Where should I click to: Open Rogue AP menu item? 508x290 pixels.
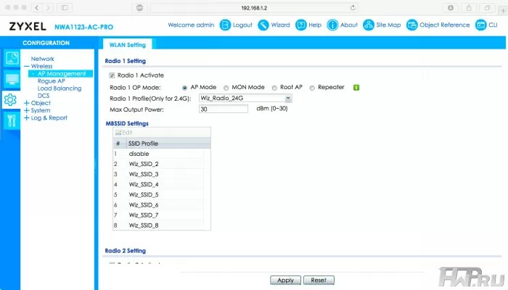point(52,81)
